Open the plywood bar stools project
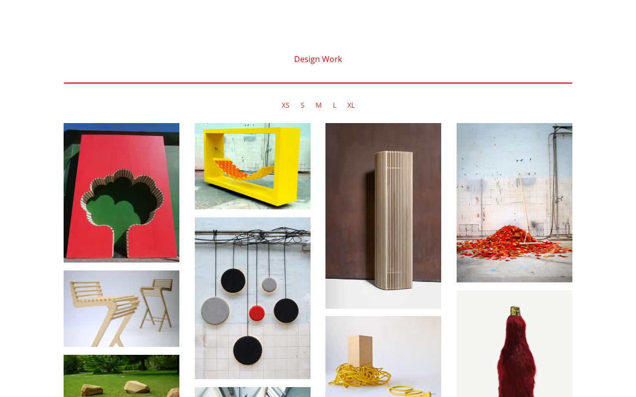 121,309
